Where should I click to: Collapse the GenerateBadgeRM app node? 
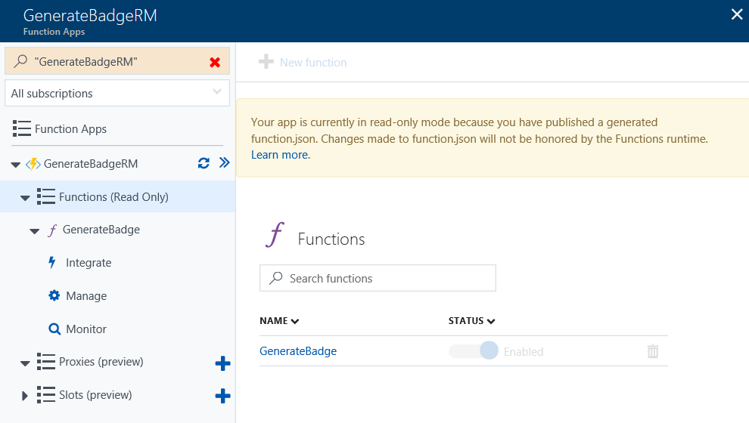[16, 165]
